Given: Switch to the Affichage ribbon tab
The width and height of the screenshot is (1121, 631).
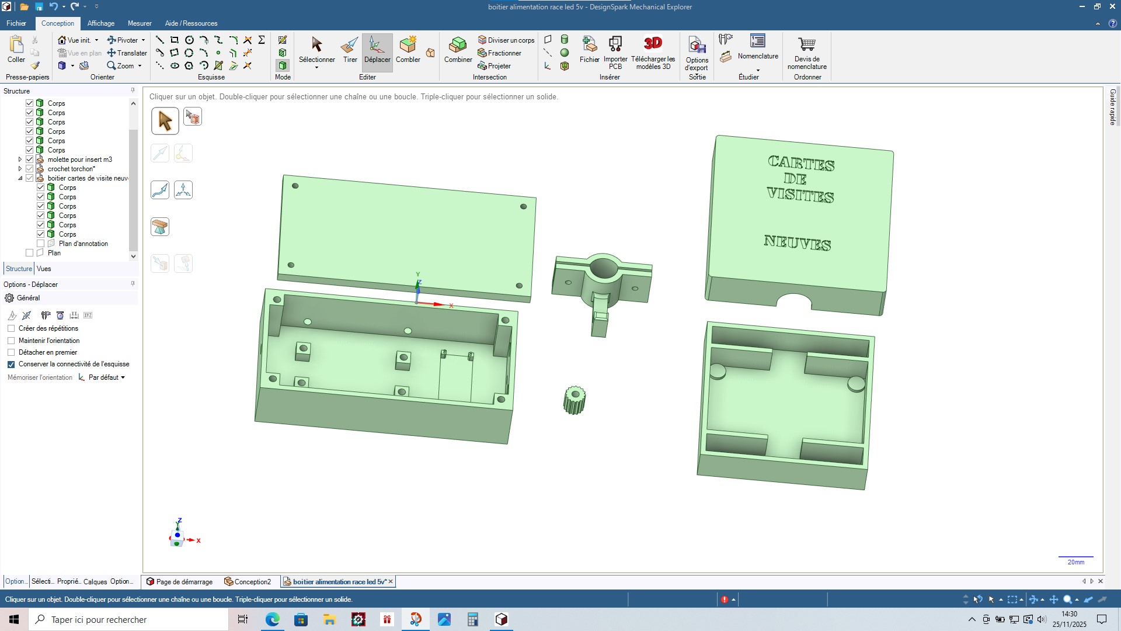Looking at the screenshot, I should (100, 23).
